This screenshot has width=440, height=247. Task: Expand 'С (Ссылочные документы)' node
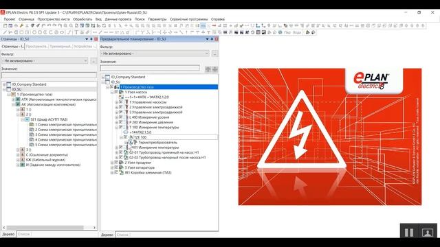click(18, 155)
